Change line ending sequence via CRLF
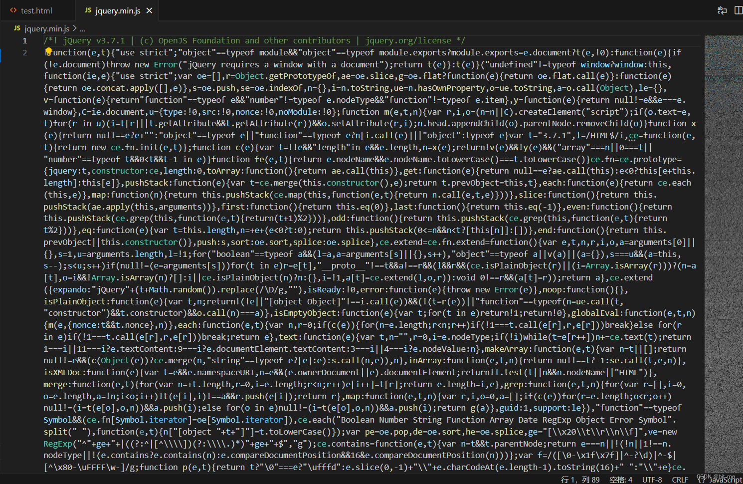743x484 pixels. pos(680,480)
